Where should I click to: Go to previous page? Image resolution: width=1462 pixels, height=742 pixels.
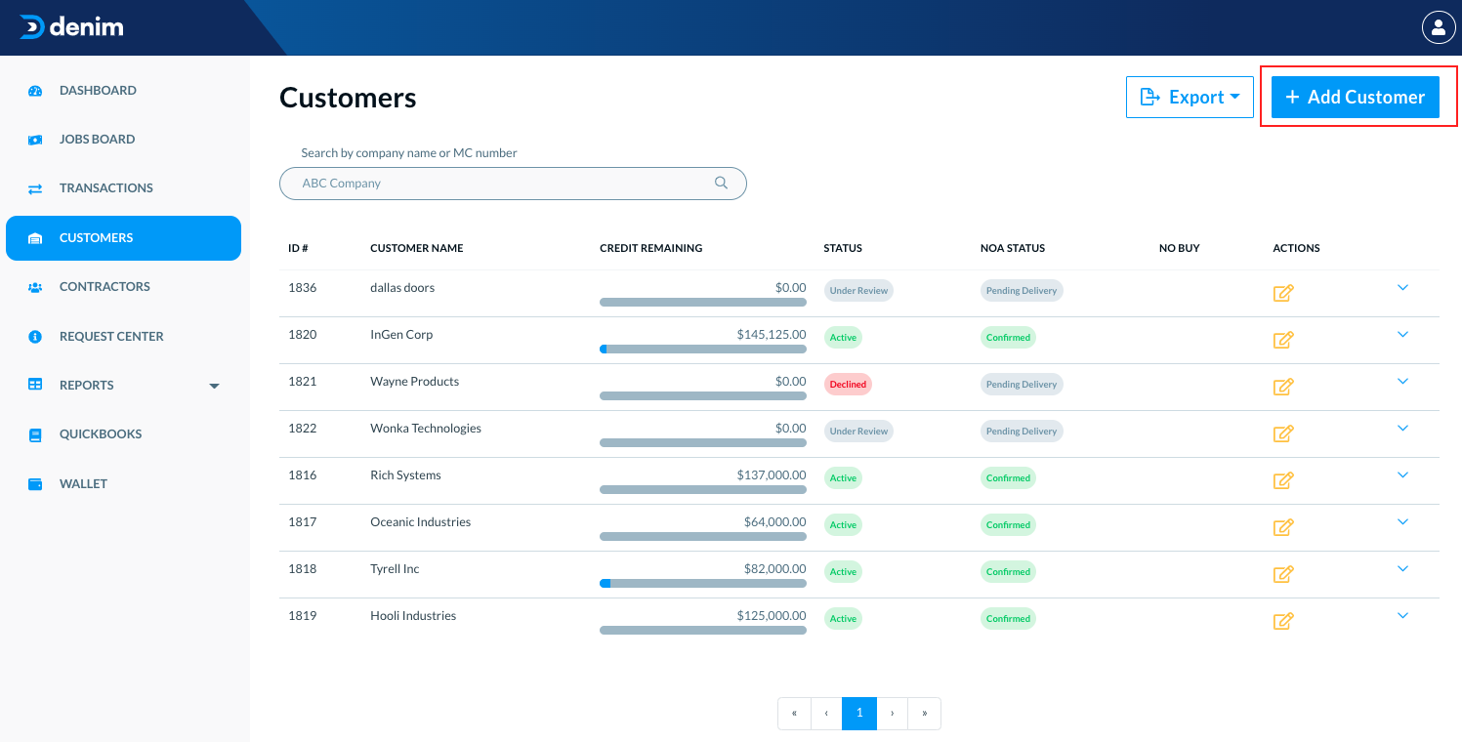826,713
